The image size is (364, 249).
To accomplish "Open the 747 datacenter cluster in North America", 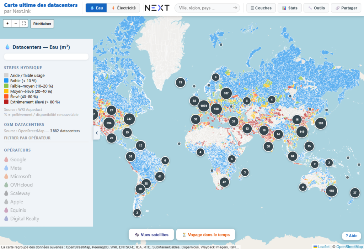I will pos(129,119).
